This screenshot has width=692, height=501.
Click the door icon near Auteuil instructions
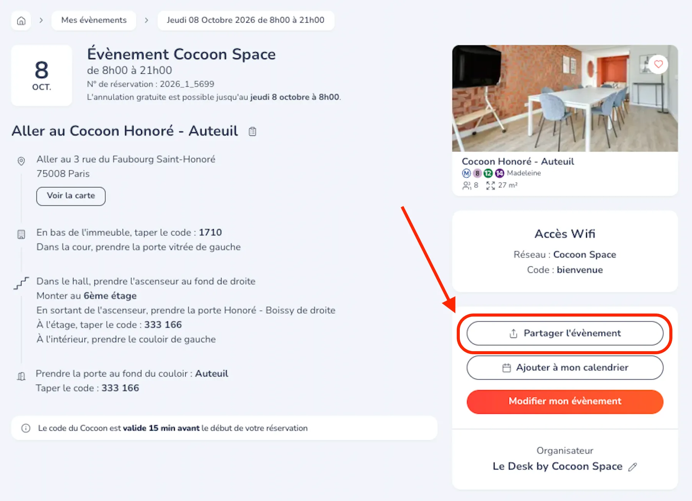21,376
